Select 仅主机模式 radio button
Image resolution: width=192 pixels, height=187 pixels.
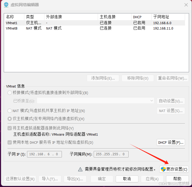coord(10,119)
